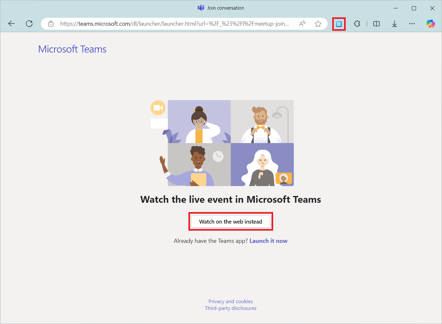Image resolution: width=442 pixels, height=324 pixels.
Task: View site information lock icon
Action: (x=51, y=24)
